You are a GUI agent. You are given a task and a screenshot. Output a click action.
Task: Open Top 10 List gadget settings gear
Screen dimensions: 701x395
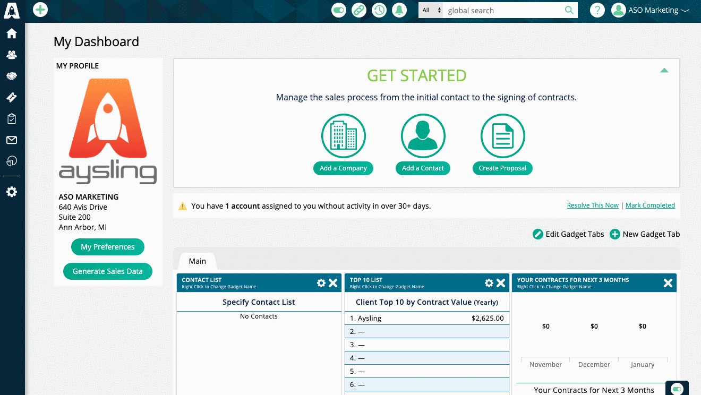pyautogui.click(x=489, y=283)
